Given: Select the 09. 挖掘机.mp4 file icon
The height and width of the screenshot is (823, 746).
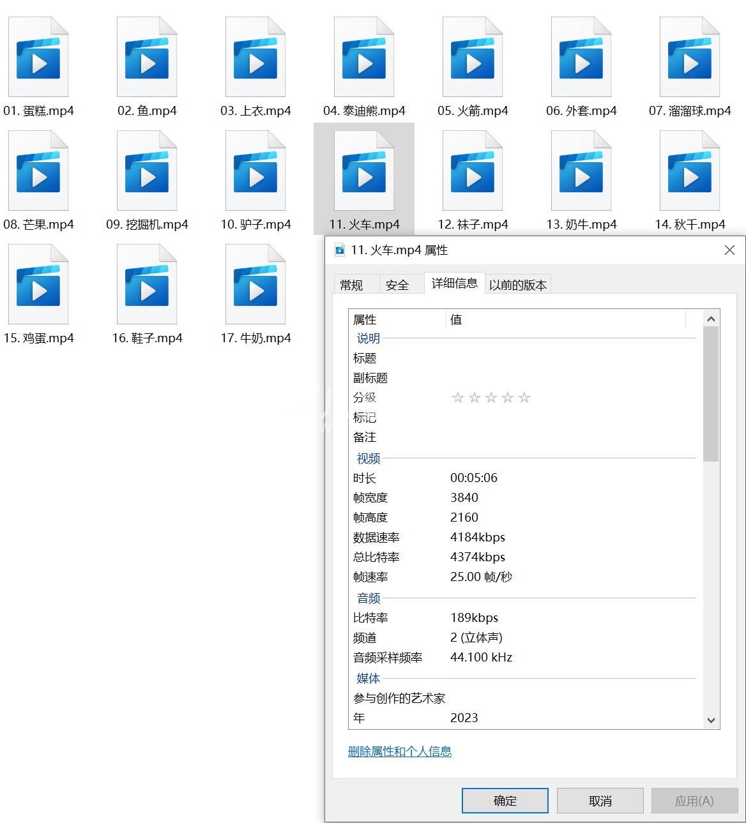Looking at the screenshot, I should tap(147, 172).
